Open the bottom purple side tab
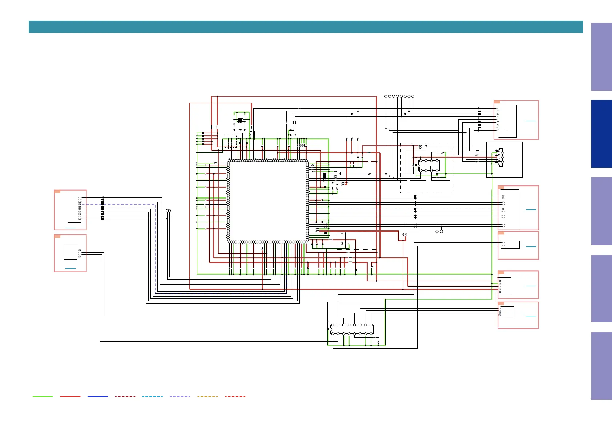 tap(601, 366)
